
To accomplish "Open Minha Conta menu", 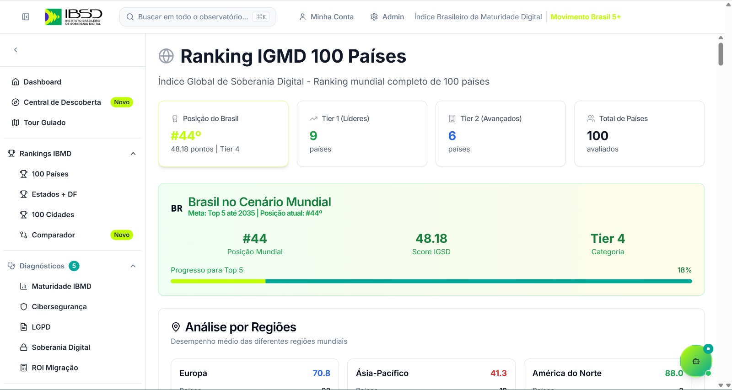I will 326,17.
